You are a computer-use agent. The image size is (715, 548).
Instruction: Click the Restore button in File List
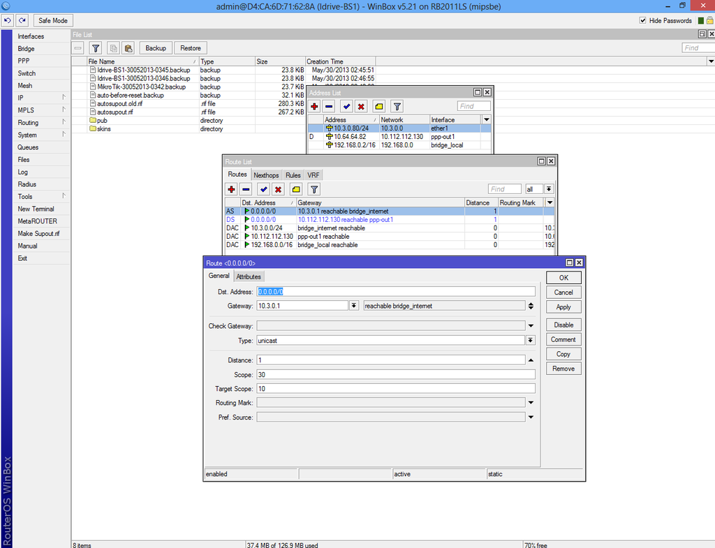coord(190,48)
